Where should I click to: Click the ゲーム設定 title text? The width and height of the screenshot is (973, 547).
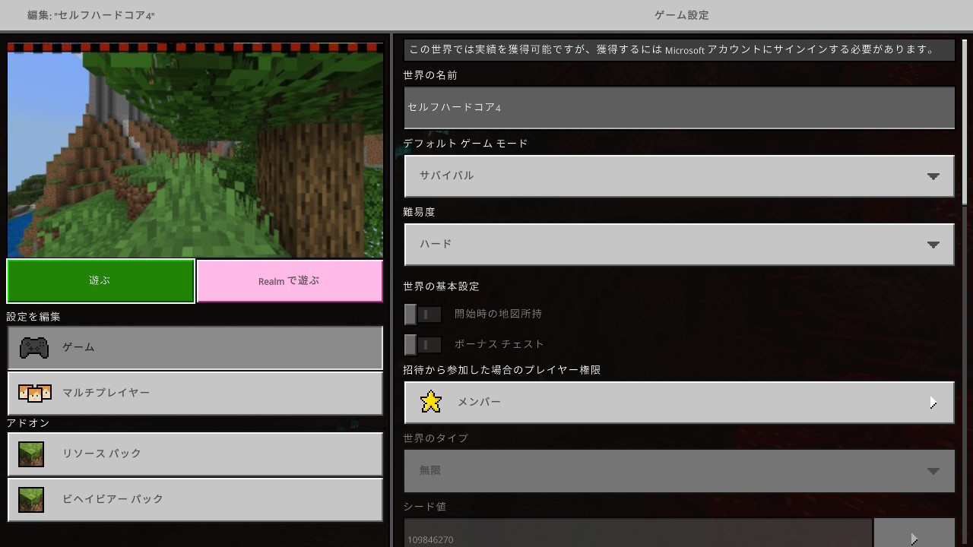[681, 15]
